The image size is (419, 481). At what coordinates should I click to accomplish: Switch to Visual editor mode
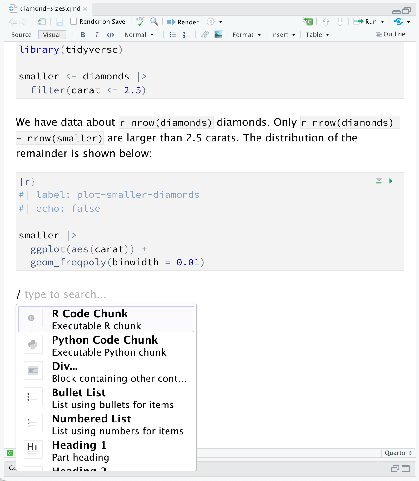52,35
